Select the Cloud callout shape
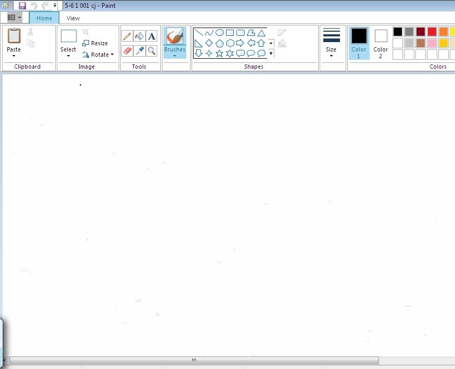Screen dimensions: 455x369 (261, 54)
